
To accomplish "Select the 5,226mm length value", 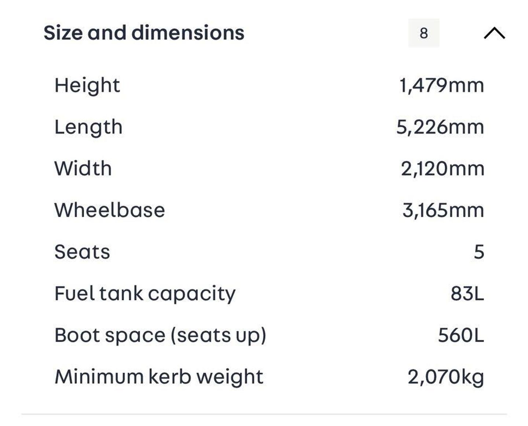I will coord(440,127).
